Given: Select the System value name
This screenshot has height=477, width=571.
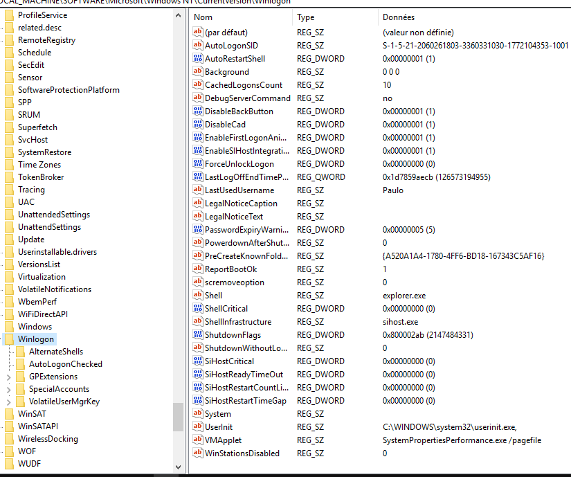Looking at the screenshot, I should pos(218,414).
